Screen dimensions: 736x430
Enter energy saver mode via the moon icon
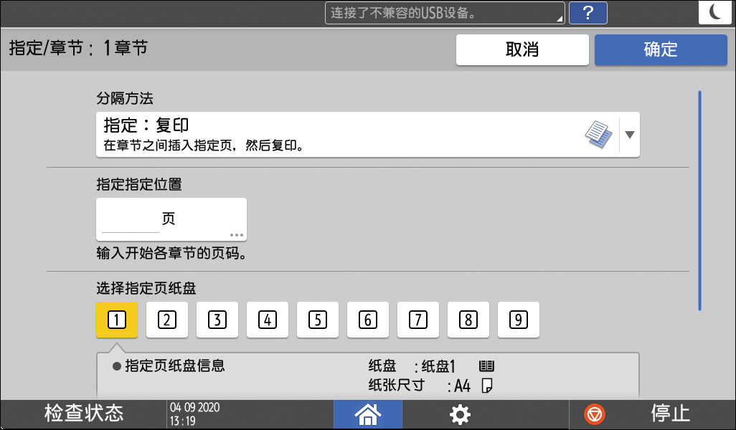click(714, 12)
